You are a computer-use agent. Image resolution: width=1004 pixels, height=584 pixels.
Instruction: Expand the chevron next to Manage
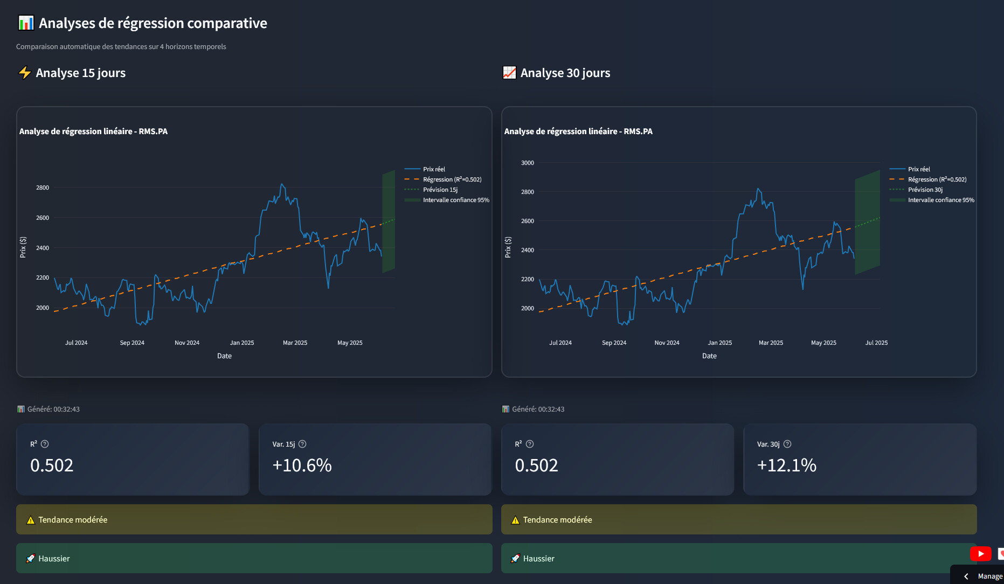pos(966,576)
